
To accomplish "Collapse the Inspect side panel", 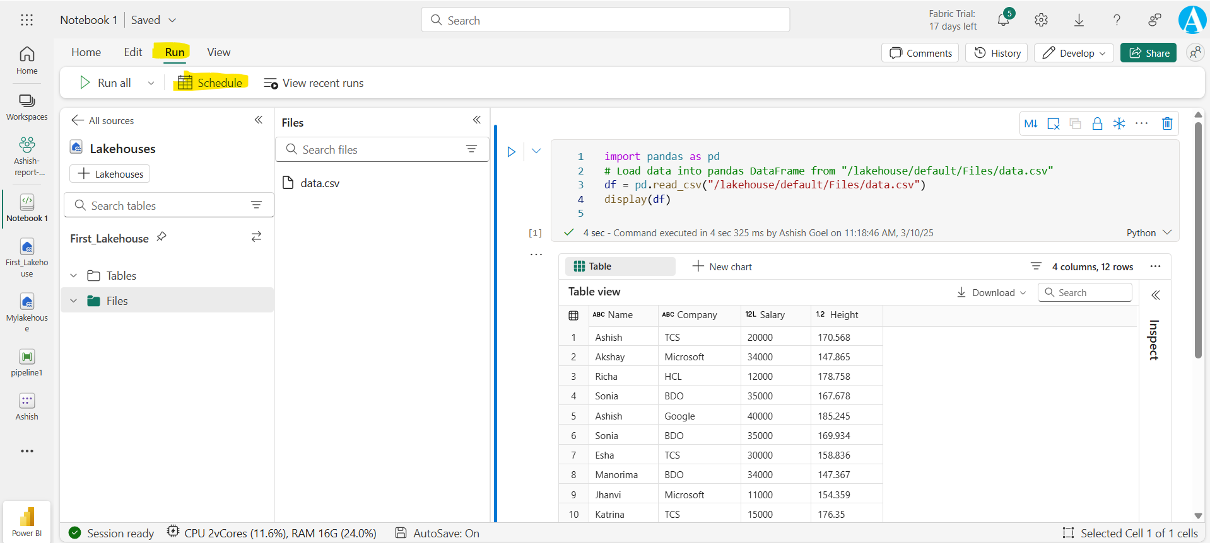I will tap(1155, 295).
